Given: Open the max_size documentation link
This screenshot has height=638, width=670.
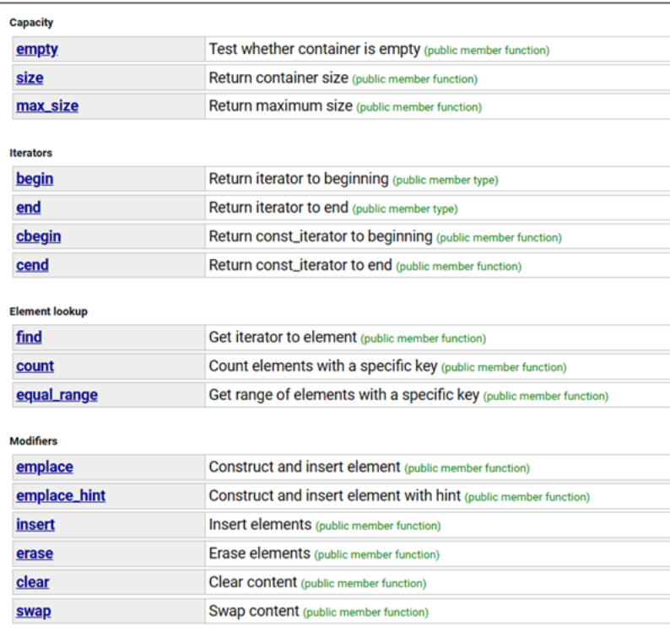Looking at the screenshot, I should (x=47, y=106).
